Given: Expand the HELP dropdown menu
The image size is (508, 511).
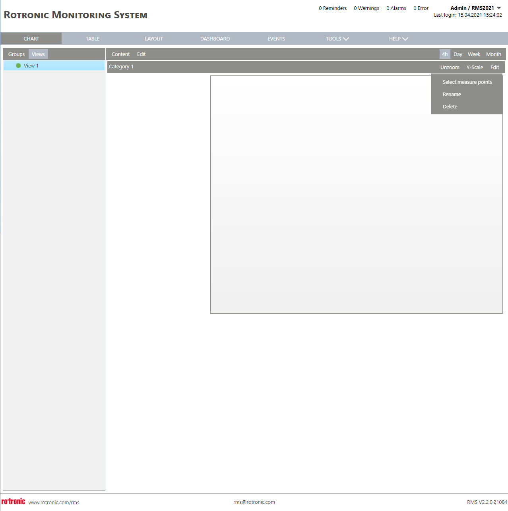Looking at the screenshot, I should point(398,39).
